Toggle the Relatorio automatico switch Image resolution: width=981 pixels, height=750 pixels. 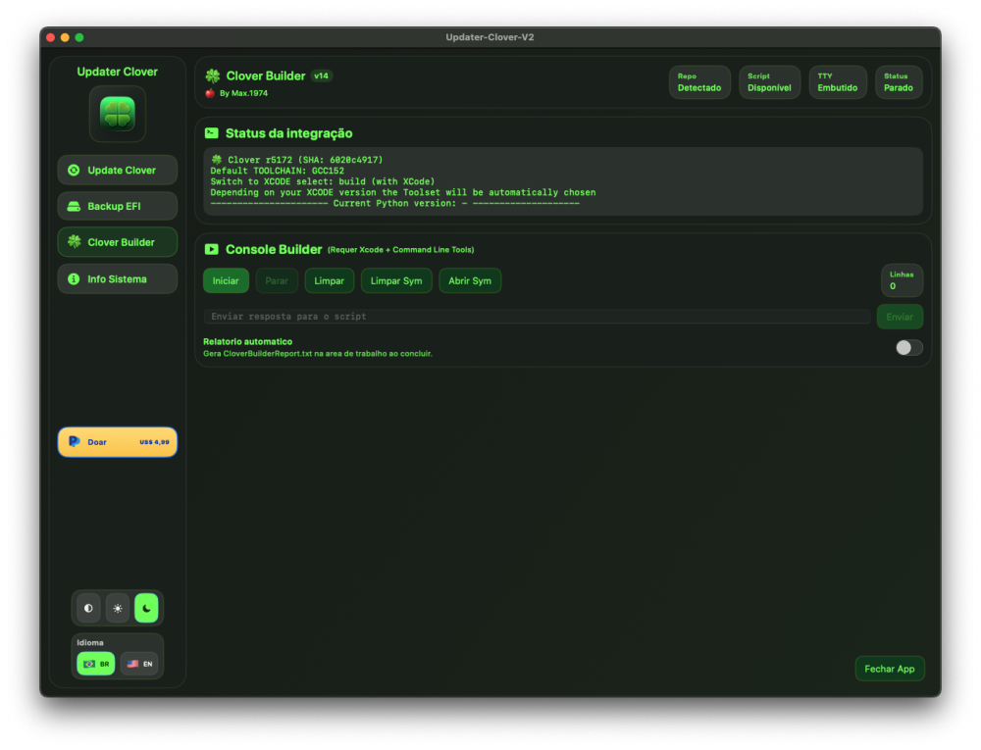(909, 347)
